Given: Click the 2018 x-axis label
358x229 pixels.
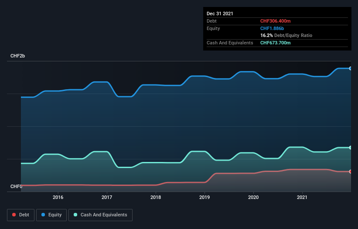Looking at the screenshot, I should click(x=156, y=197).
